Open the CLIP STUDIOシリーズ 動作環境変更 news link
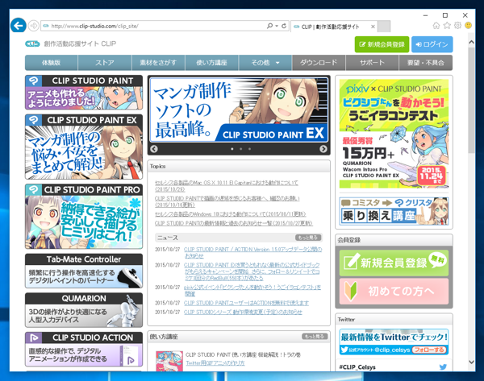 point(244,313)
